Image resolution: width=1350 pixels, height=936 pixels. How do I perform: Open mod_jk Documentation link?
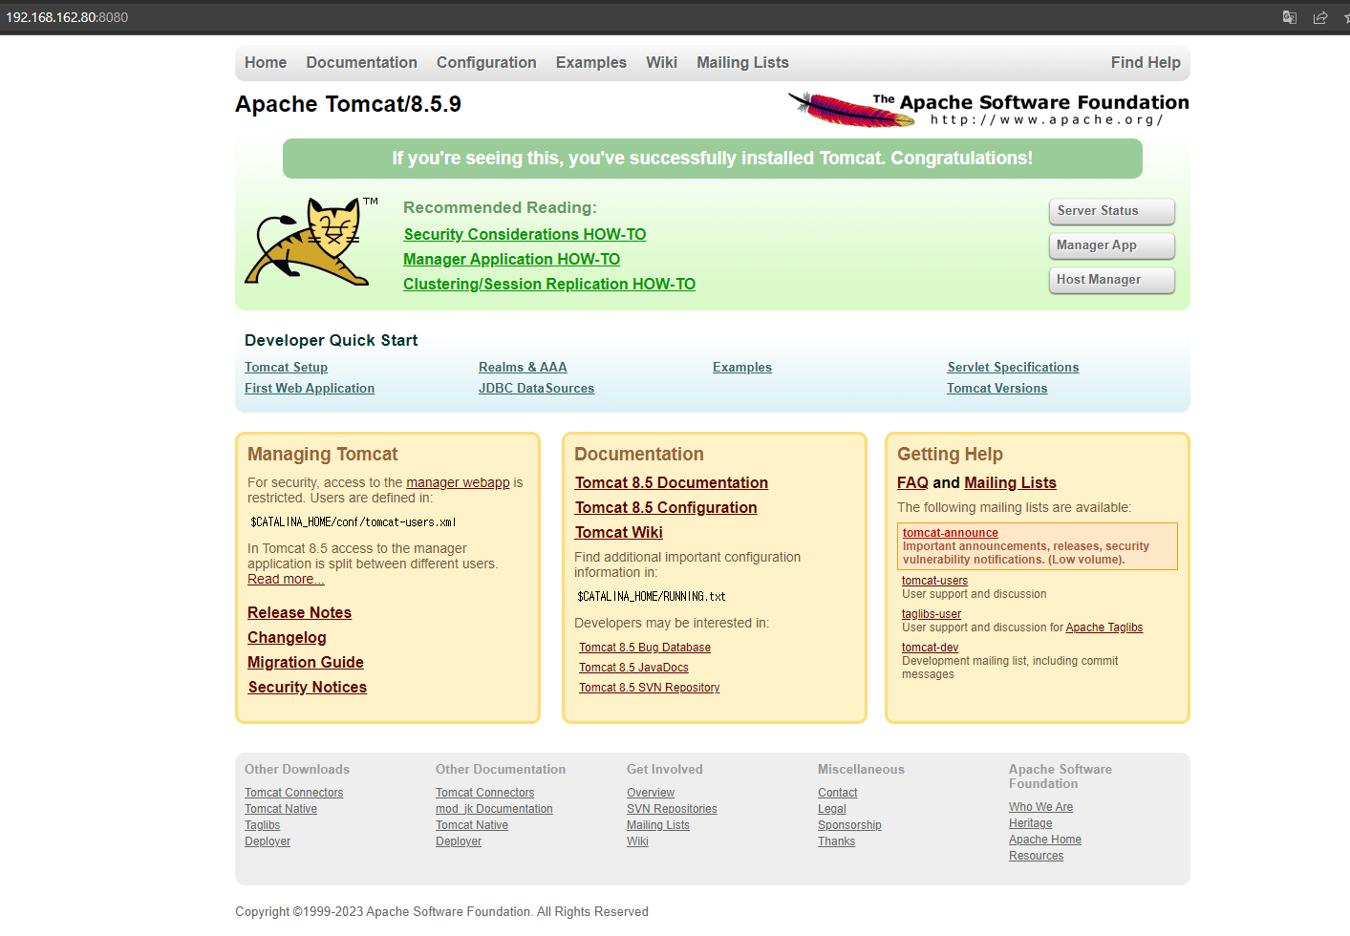(494, 809)
